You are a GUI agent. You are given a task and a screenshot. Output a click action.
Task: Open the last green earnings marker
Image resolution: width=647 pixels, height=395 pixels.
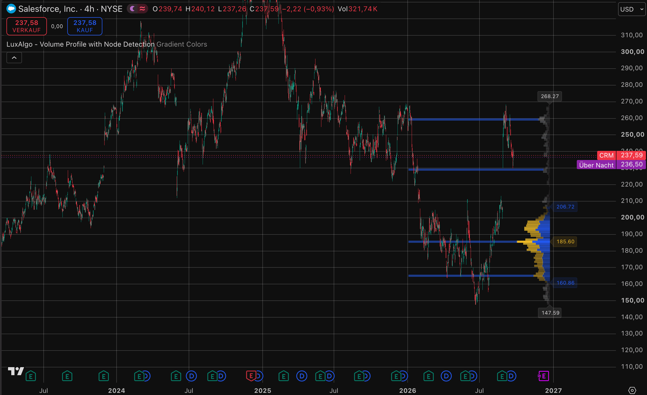[x=502, y=376]
